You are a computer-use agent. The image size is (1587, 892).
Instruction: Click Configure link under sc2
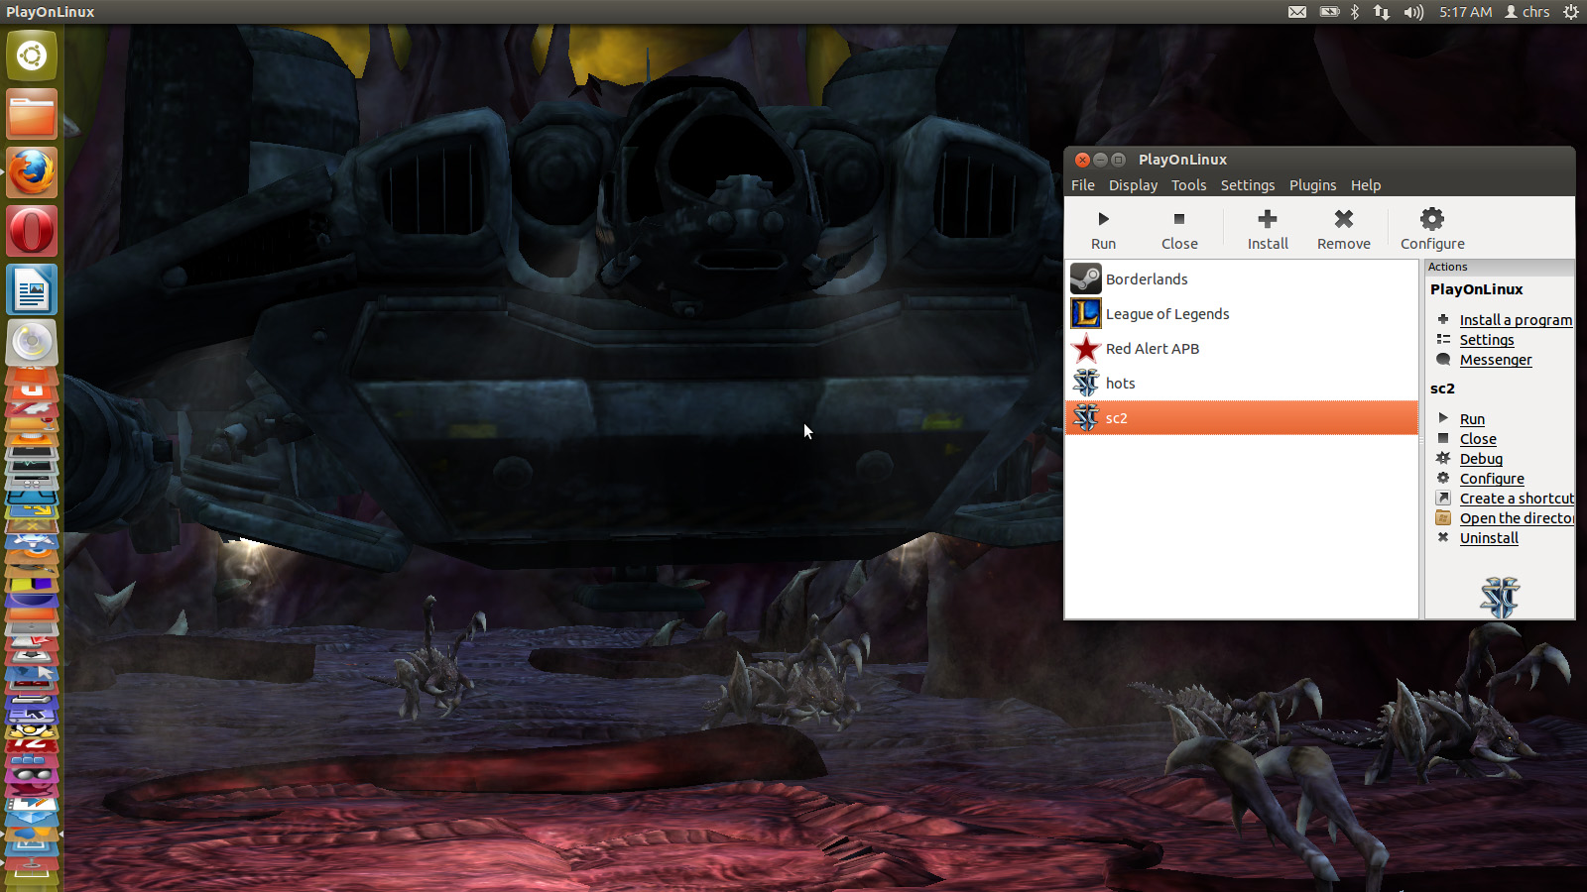point(1492,479)
